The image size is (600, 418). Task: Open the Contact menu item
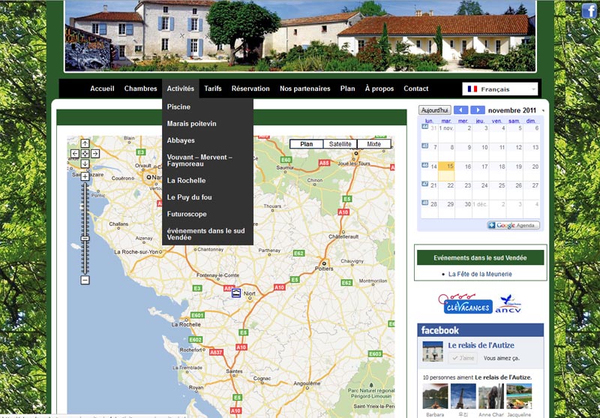point(416,89)
